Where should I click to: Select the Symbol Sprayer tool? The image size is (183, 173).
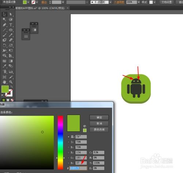coord(4,72)
